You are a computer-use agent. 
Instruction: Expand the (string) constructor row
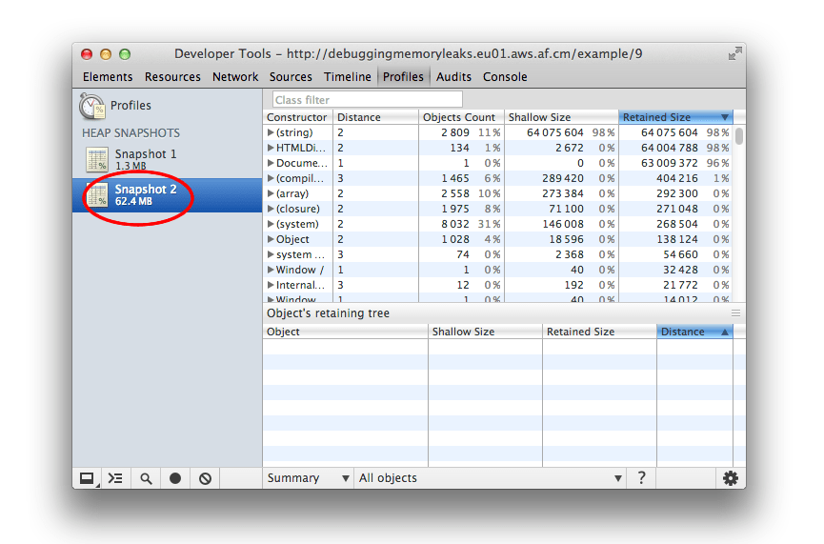[271, 133]
